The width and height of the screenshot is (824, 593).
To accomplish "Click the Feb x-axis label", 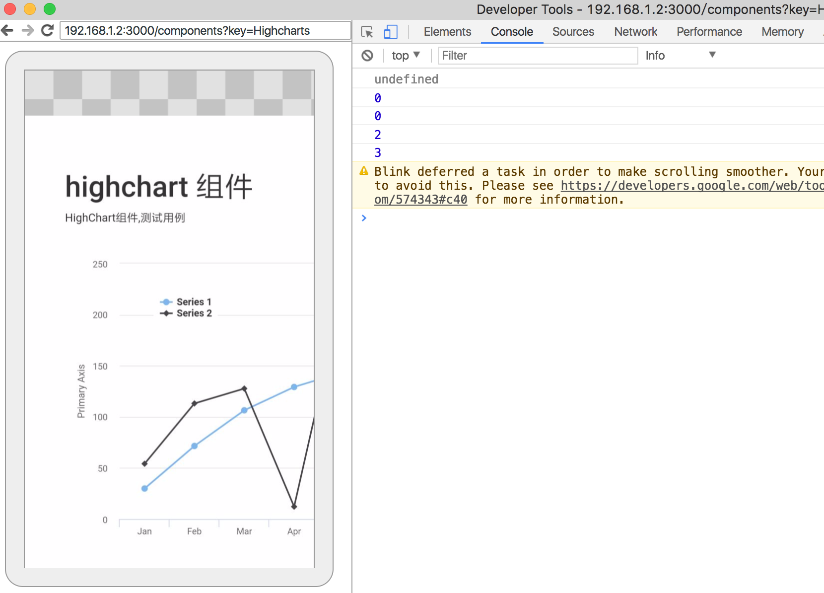I will (195, 531).
